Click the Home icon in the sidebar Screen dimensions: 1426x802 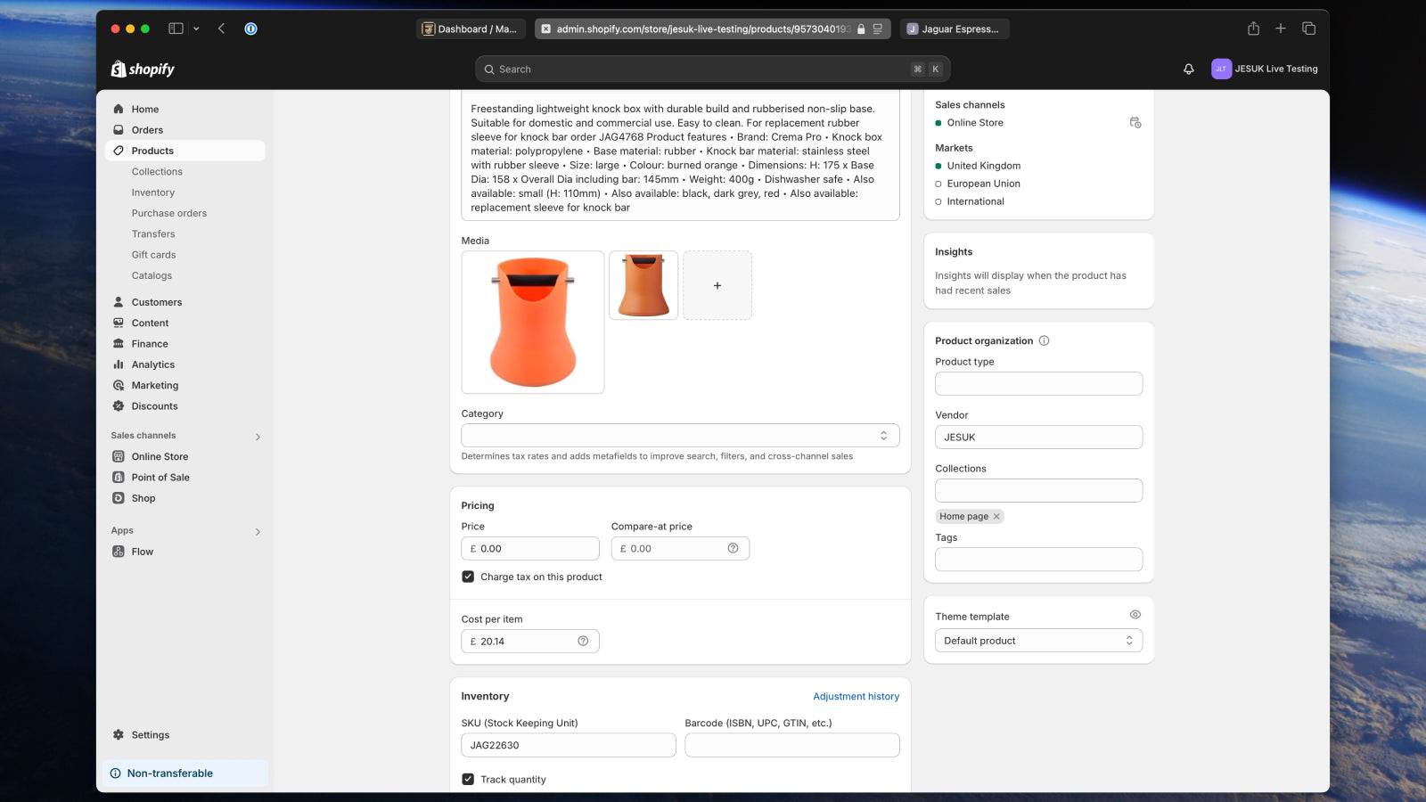tap(119, 109)
